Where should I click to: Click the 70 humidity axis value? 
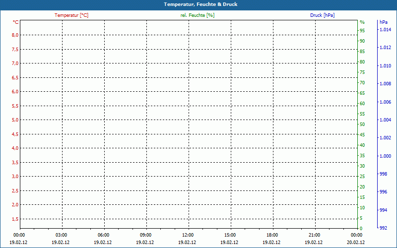pyautogui.click(x=362, y=83)
